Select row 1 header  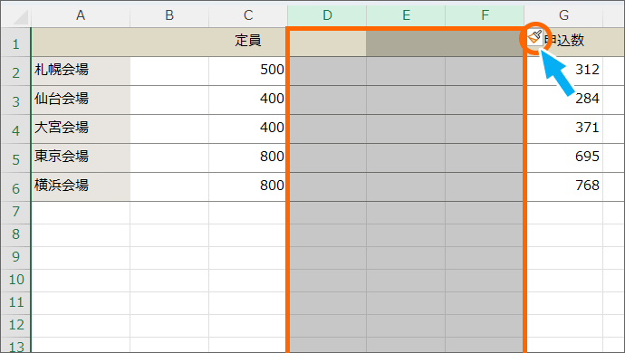[16, 43]
